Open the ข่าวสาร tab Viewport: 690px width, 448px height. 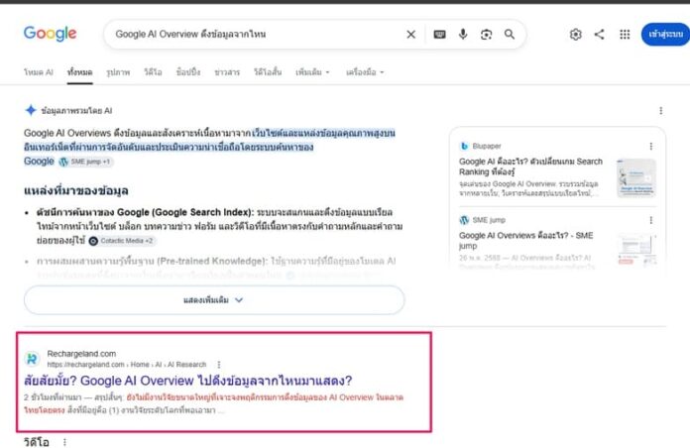tap(227, 72)
